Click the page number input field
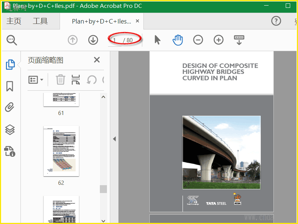The width and height of the screenshot is (298, 224). (x=115, y=40)
